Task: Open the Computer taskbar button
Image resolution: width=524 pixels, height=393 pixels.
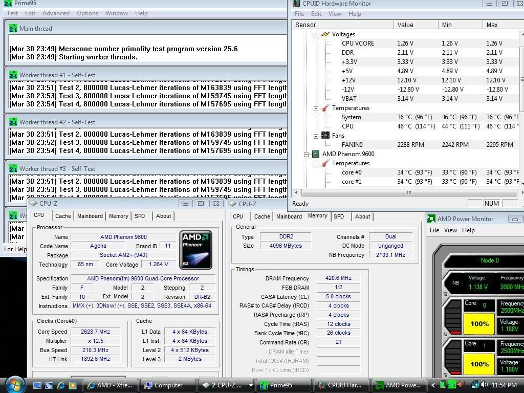Action: [x=167, y=385]
